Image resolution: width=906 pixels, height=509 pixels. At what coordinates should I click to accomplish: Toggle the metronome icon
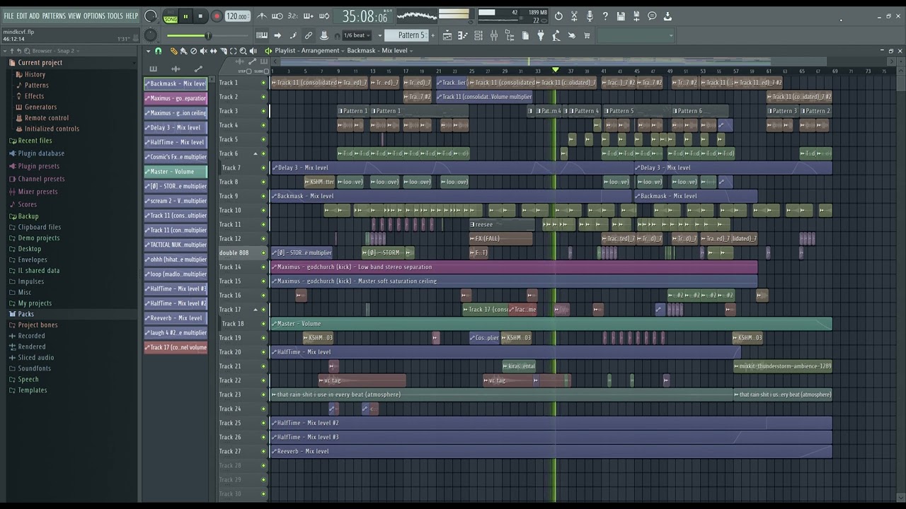[x=262, y=16]
